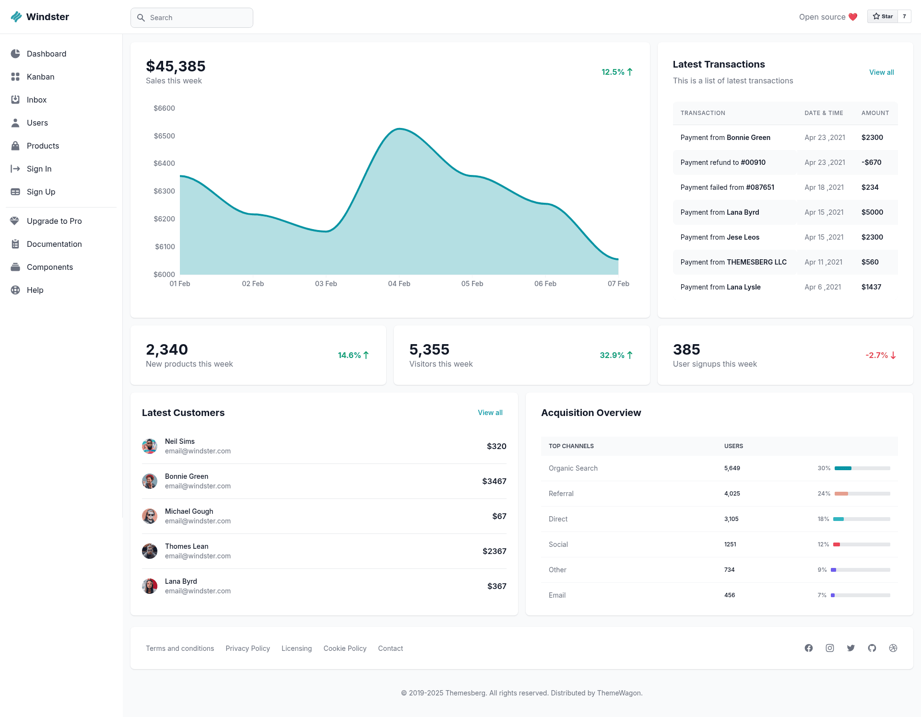Click the Components stack icon

tap(15, 267)
